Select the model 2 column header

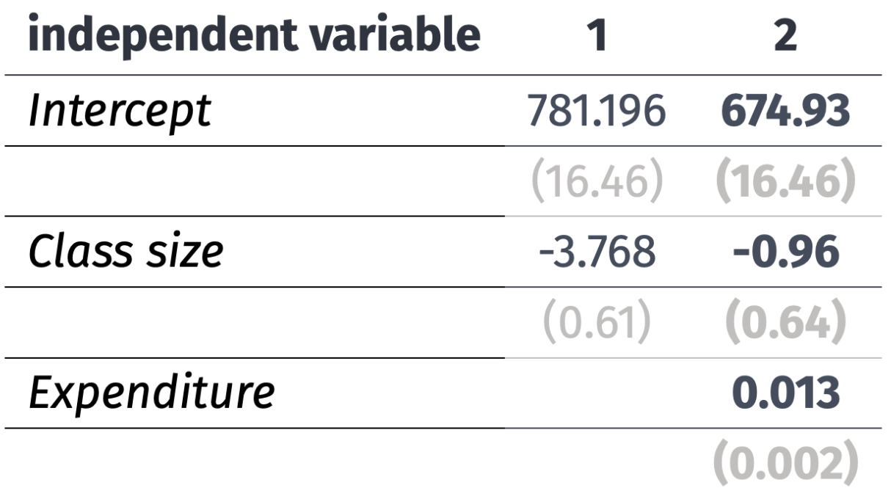(785, 36)
